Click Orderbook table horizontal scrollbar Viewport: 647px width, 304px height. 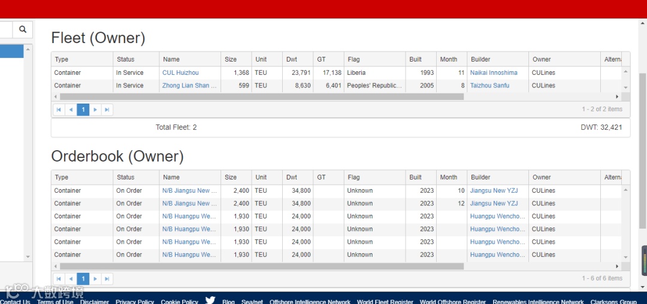[x=262, y=266]
